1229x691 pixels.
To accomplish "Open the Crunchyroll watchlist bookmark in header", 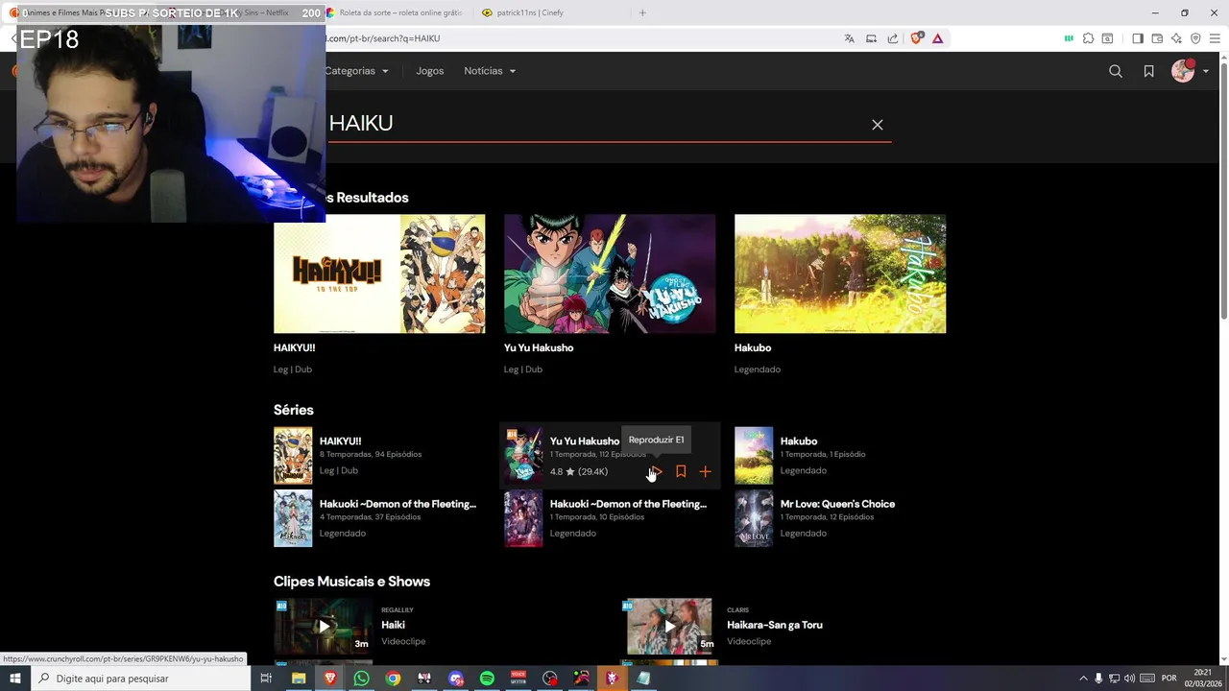I will (1148, 71).
